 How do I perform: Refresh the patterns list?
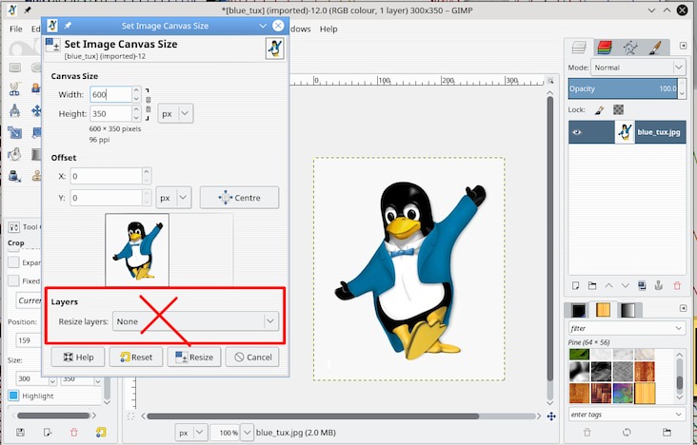point(627,432)
